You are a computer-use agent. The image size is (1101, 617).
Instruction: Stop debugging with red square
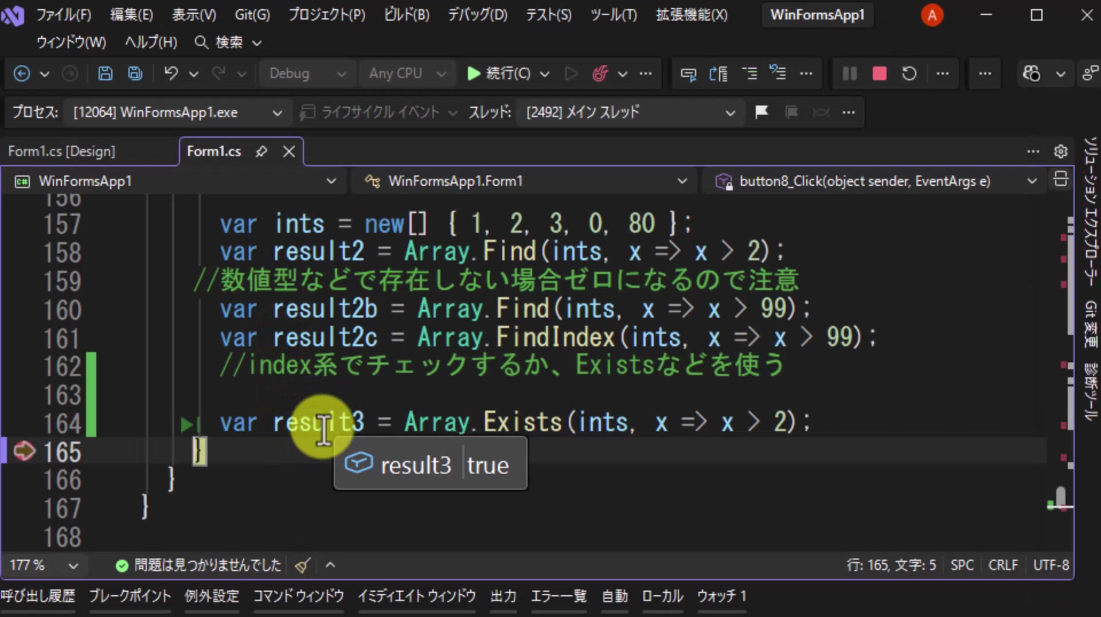(x=879, y=73)
